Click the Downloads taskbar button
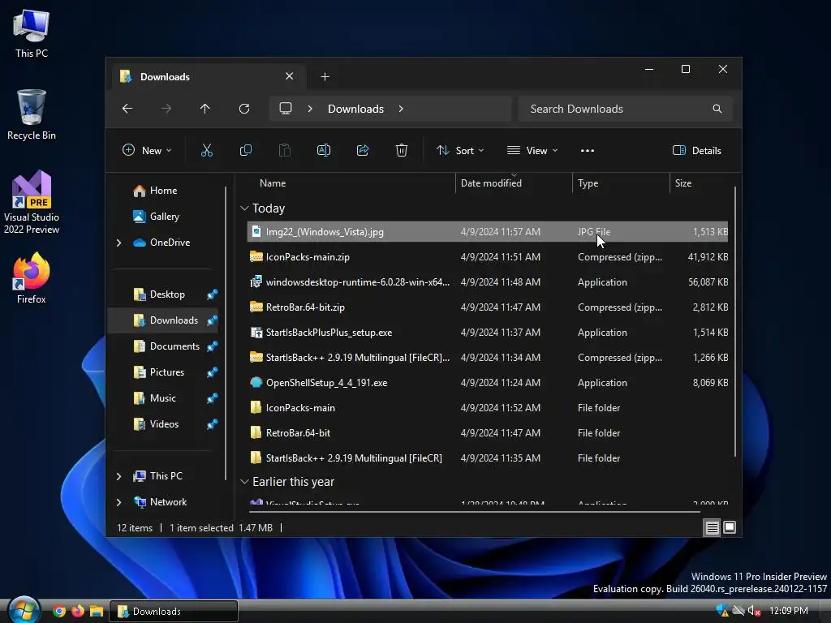This screenshot has height=623, width=831. tap(174, 612)
